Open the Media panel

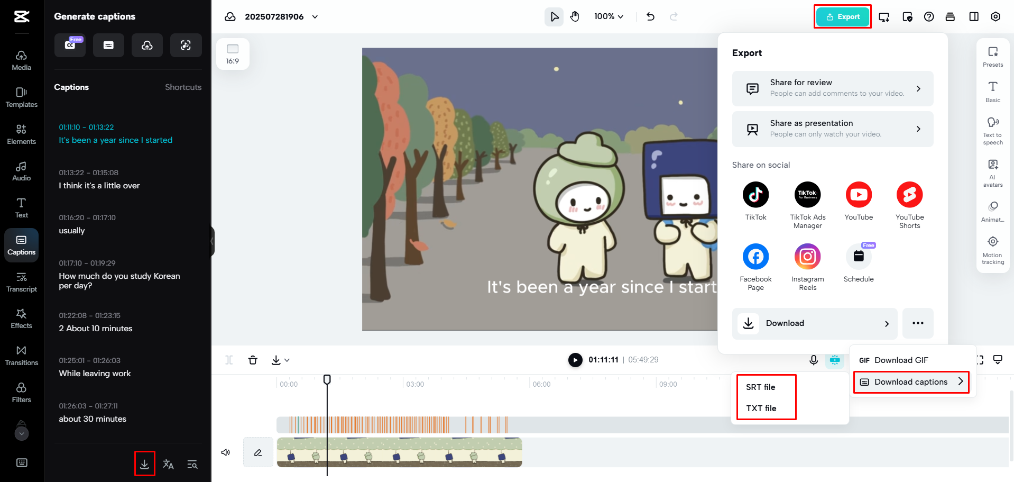(21, 61)
